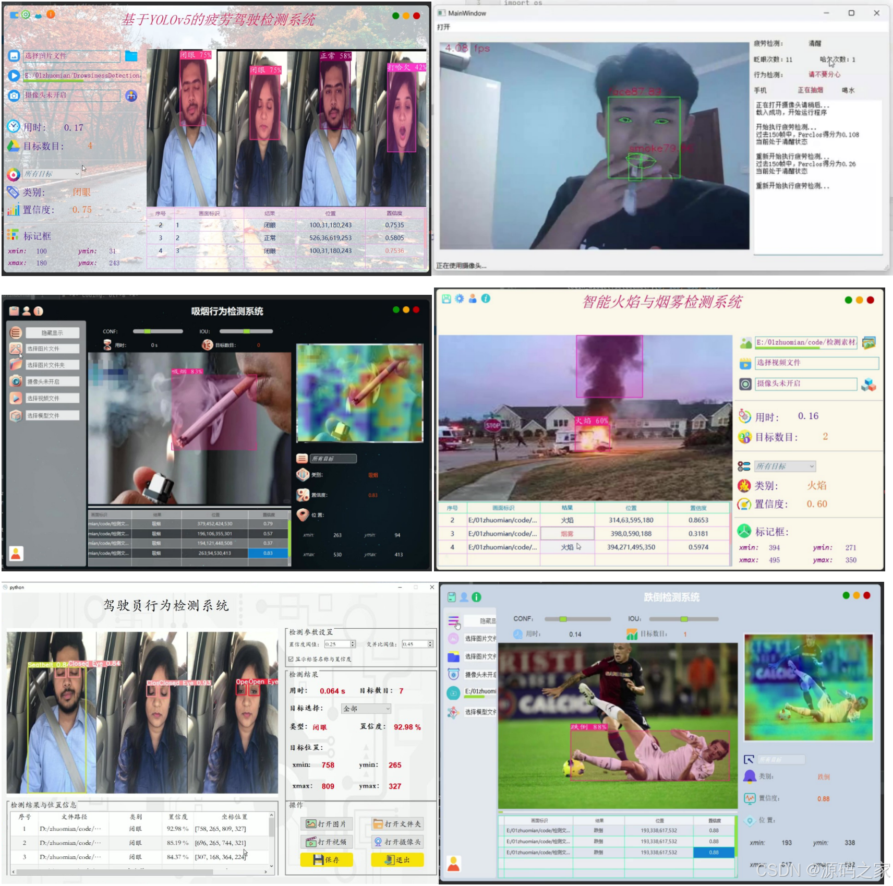Open the 所有目标 dropdown in fire detection window

(786, 466)
